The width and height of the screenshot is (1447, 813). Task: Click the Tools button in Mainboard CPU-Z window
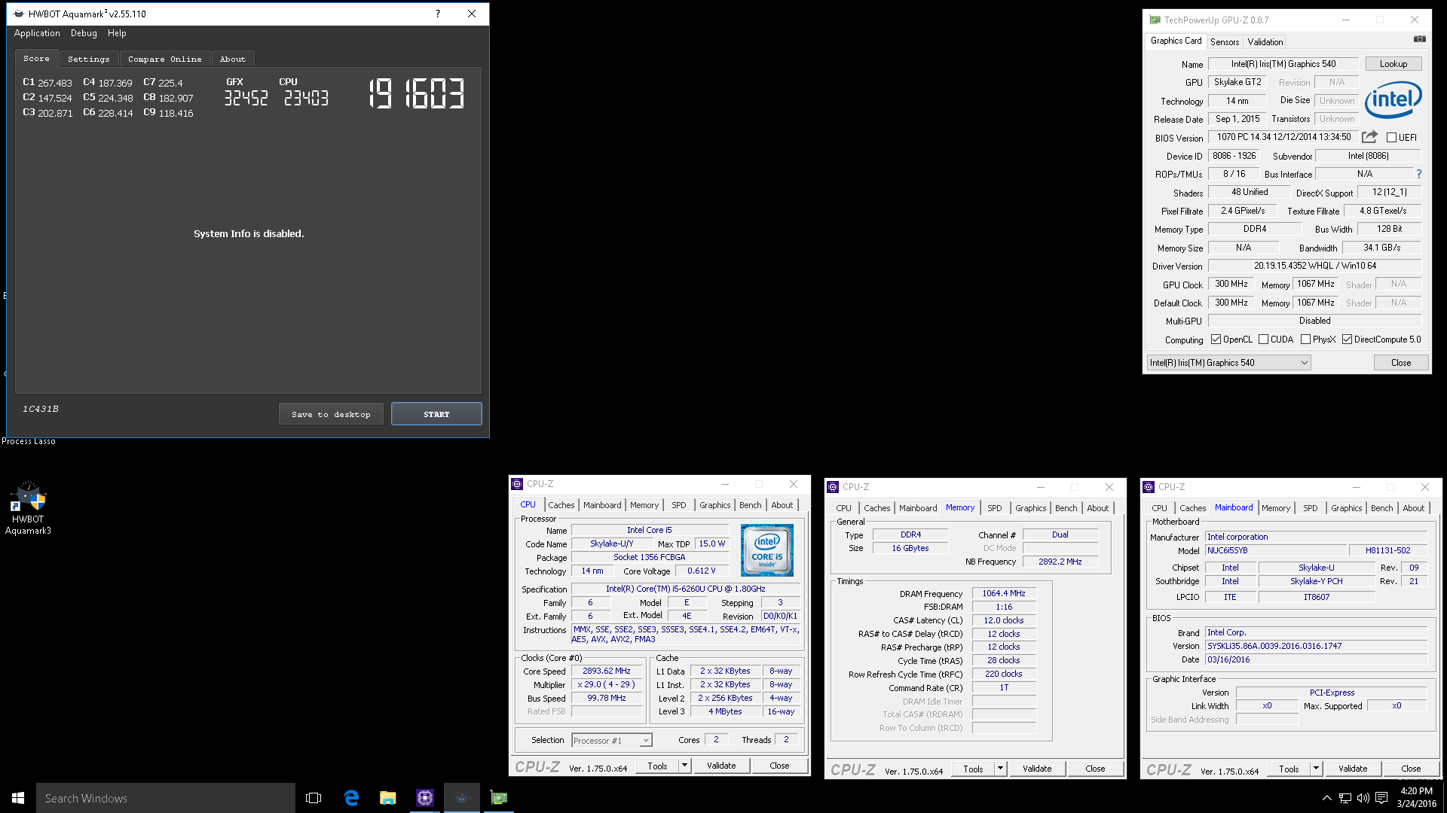point(1288,769)
